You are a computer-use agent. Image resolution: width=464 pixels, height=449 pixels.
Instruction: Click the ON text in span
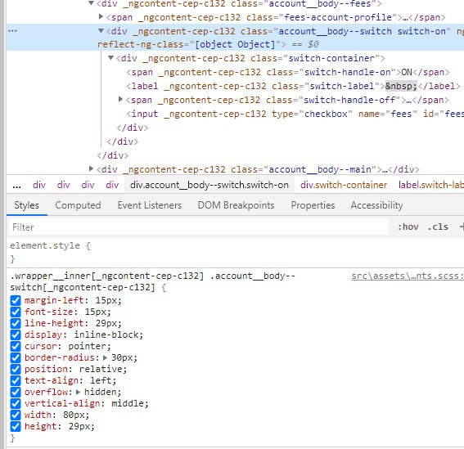coord(407,72)
